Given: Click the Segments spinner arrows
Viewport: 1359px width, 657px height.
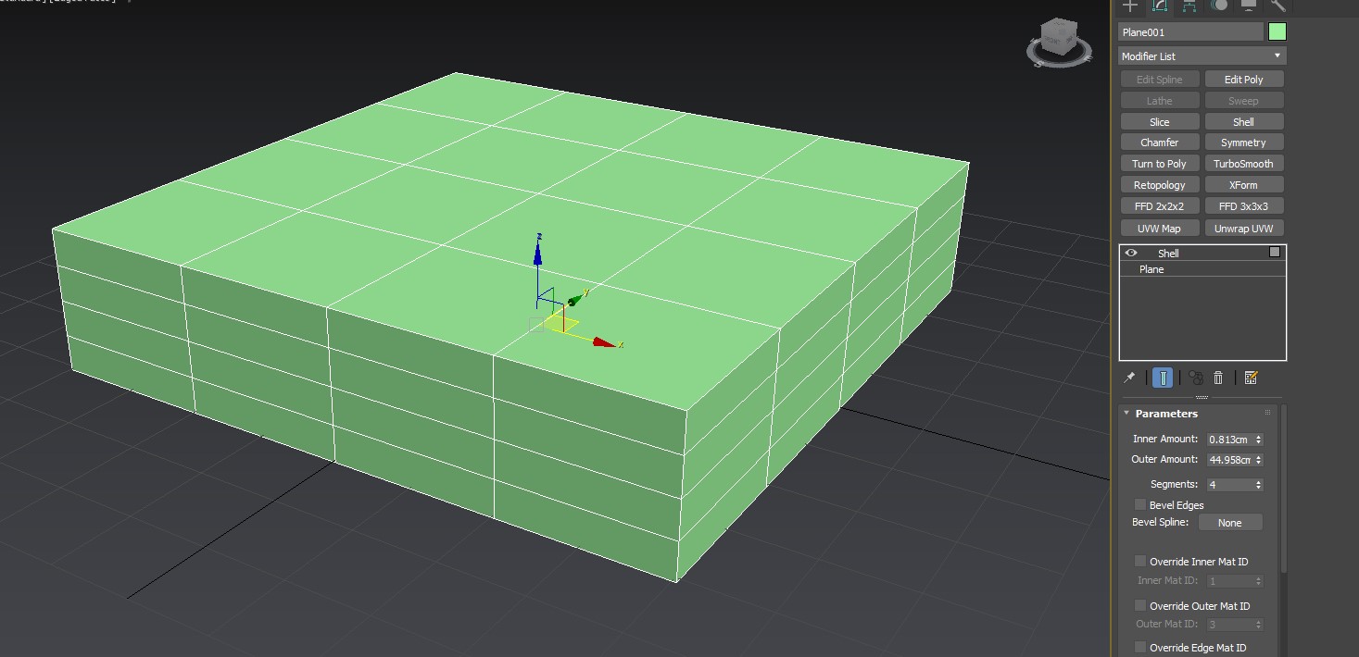Looking at the screenshot, I should click(x=1258, y=485).
